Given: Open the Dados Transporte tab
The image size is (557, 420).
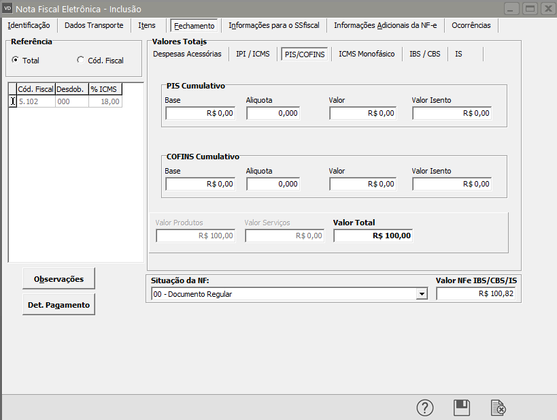Looking at the screenshot, I should pos(94,25).
